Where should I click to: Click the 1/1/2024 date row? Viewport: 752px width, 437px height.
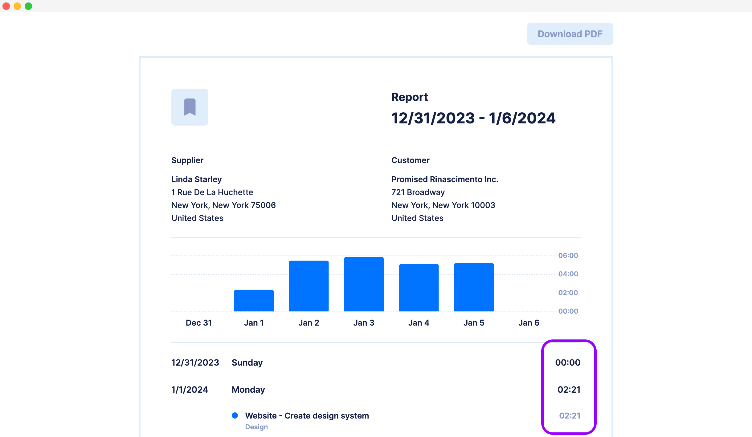[190, 390]
